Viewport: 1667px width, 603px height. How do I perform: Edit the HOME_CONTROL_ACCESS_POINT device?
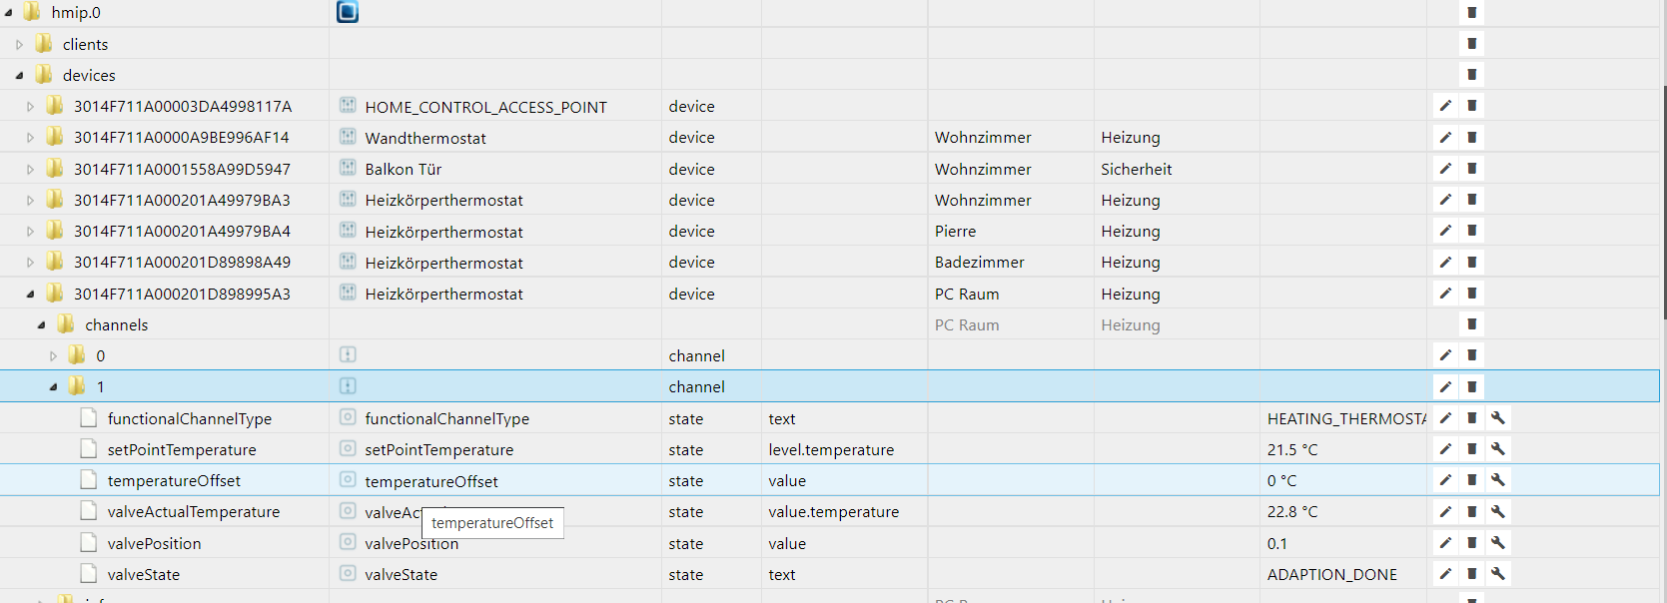[x=1445, y=106]
